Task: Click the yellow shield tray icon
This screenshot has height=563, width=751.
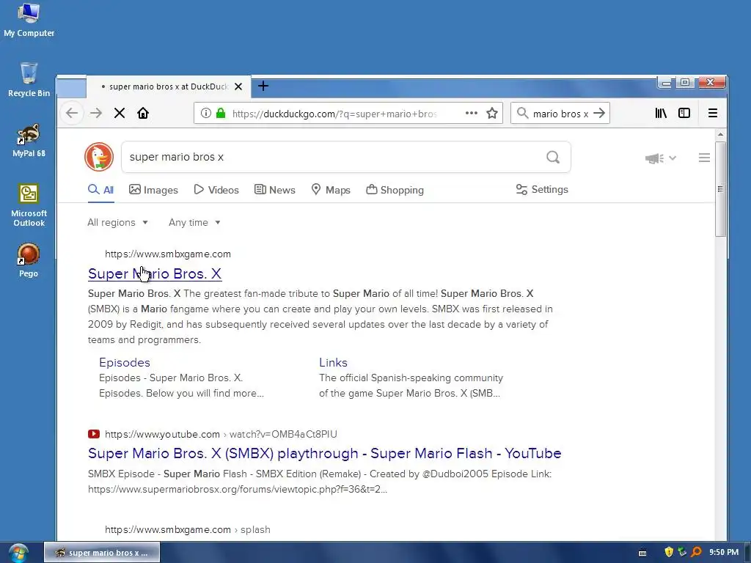Action: pos(669,552)
